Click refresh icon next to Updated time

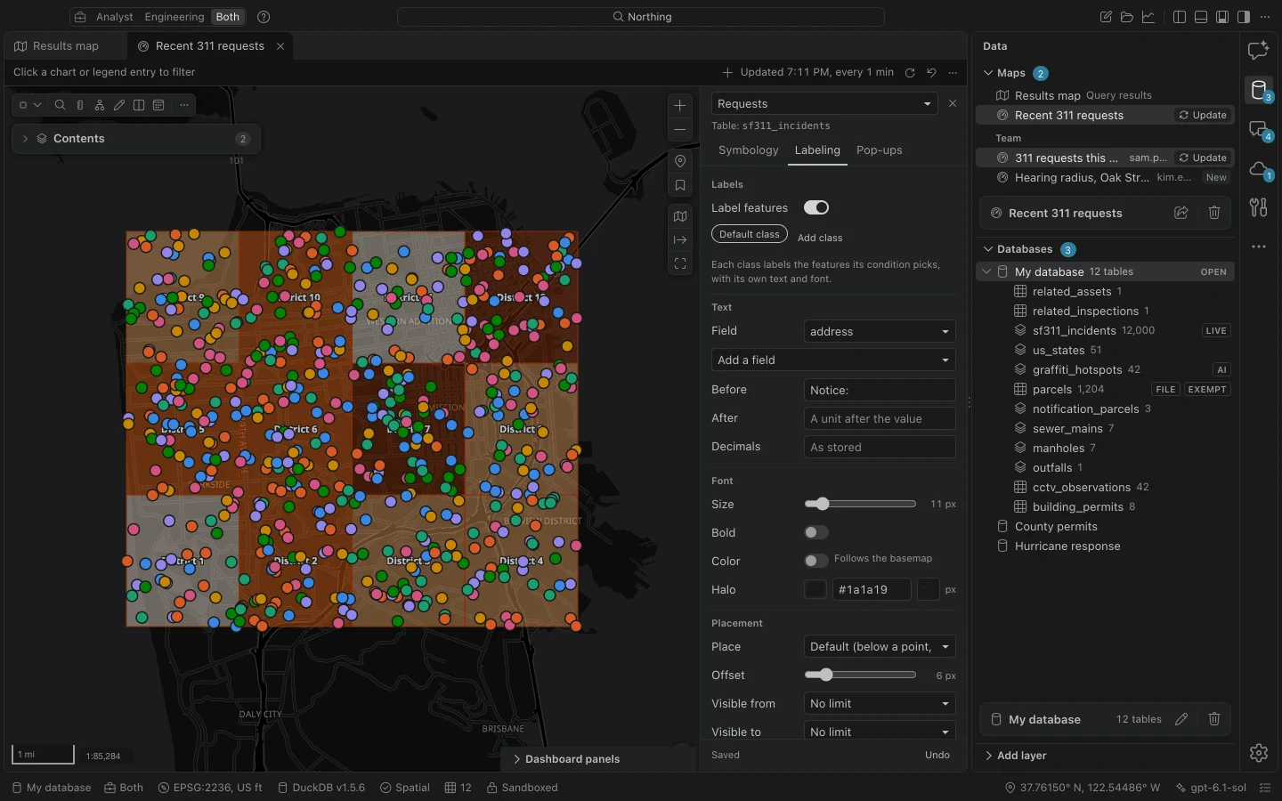pos(910,73)
